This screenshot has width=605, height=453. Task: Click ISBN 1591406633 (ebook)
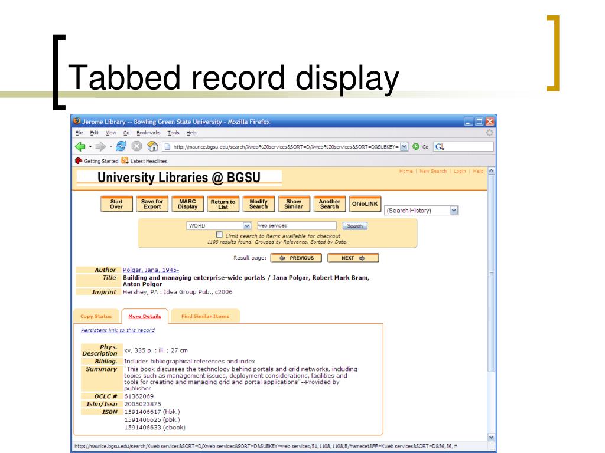[155, 428]
